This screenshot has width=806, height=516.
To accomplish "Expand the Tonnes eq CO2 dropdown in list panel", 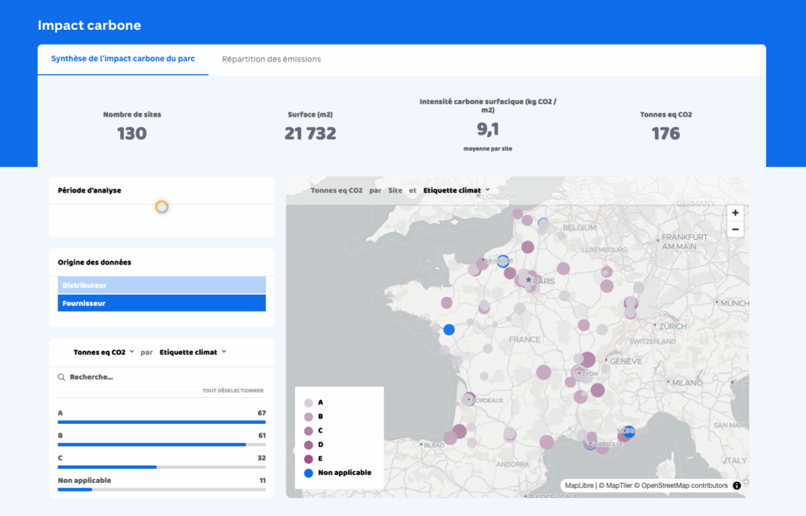I will point(103,352).
